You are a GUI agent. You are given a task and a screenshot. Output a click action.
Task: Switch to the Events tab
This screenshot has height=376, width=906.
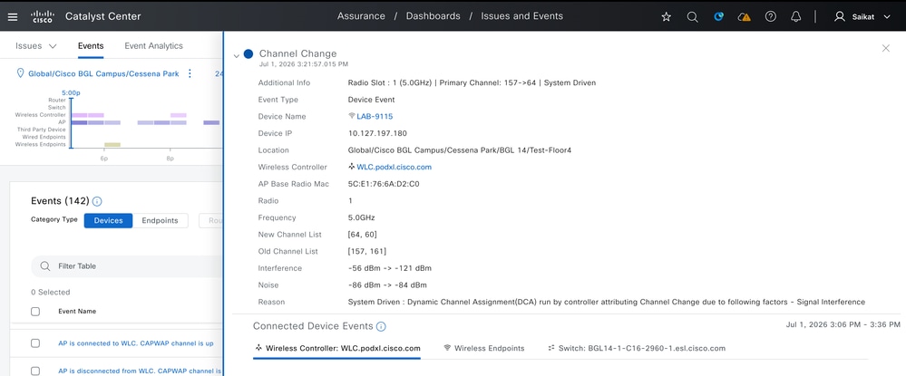pos(91,45)
